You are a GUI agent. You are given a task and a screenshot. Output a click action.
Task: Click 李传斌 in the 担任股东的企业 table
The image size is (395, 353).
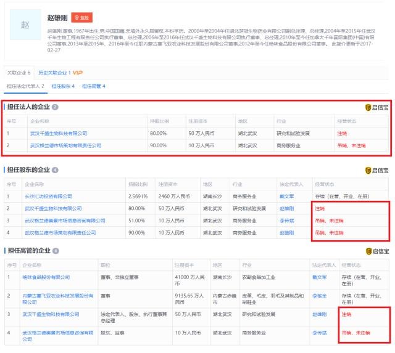click(x=288, y=221)
